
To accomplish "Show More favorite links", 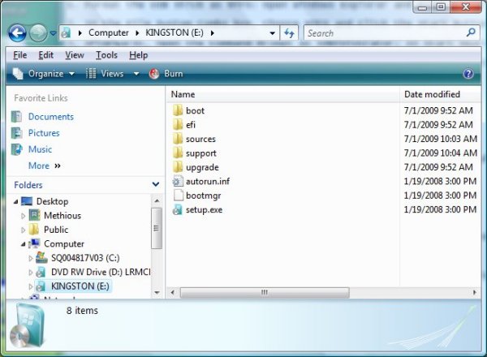I will tap(45, 166).
